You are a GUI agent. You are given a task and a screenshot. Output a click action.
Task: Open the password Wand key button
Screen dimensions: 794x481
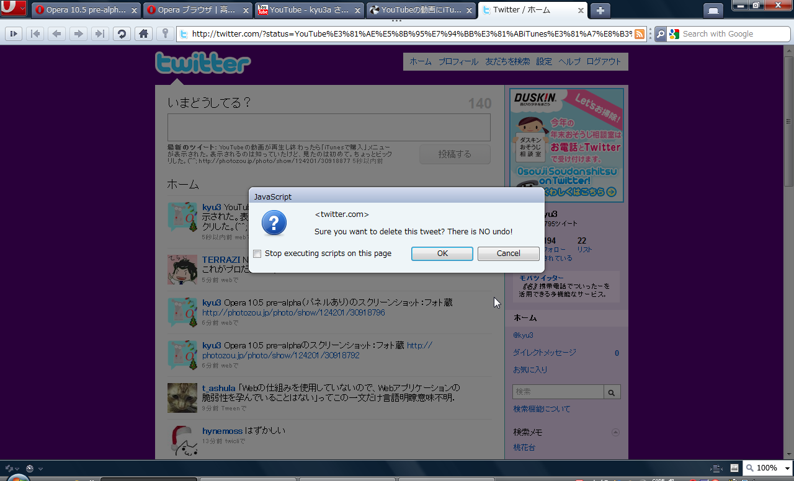click(164, 34)
